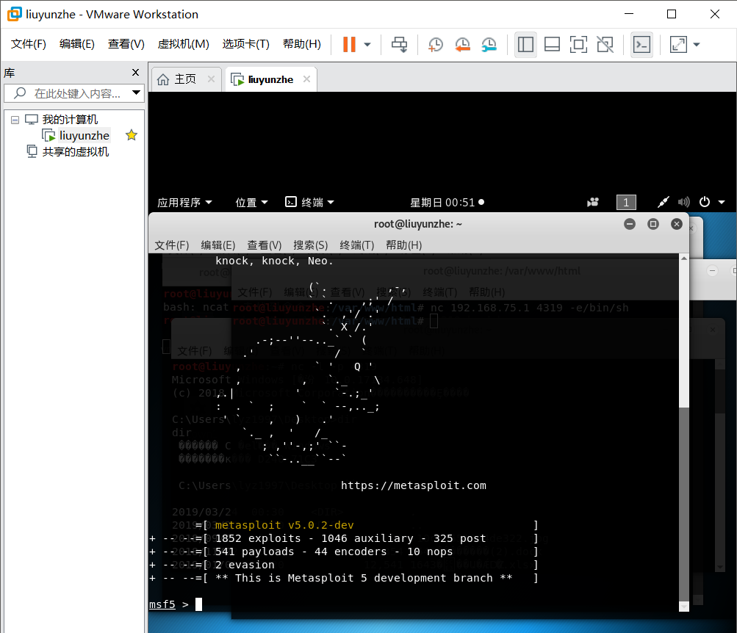Image resolution: width=737 pixels, height=633 pixels.
Task: Switch VM to full screen mode
Action: tap(578, 45)
